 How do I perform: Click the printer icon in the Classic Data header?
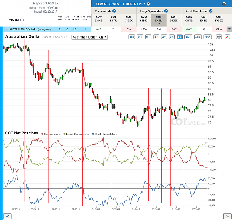pos(224,4)
